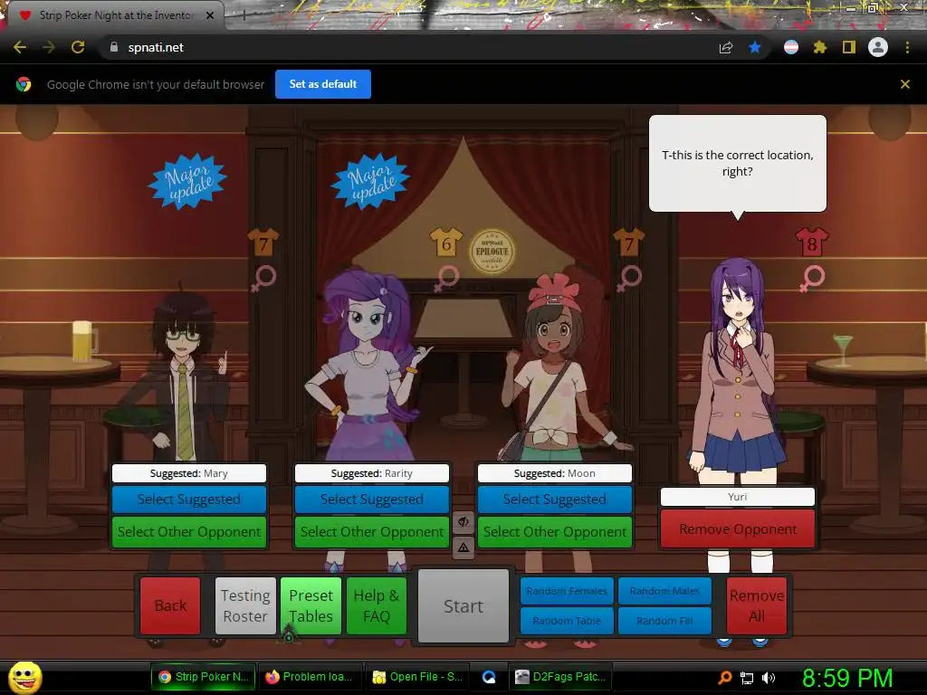Open the Testing Roster

click(245, 605)
